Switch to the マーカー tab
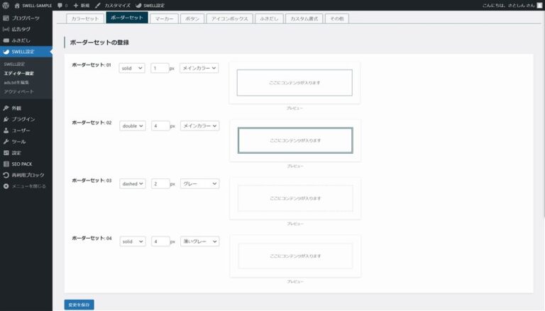The height and width of the screenshot is (311, 545). coord(163,18)
